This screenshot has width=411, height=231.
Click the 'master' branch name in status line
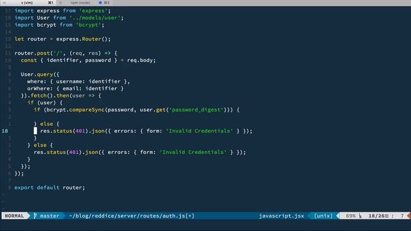point(49,216)
